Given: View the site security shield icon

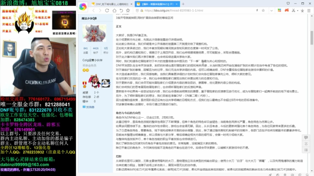Looking at the screenshot, I should coord(137,10).
